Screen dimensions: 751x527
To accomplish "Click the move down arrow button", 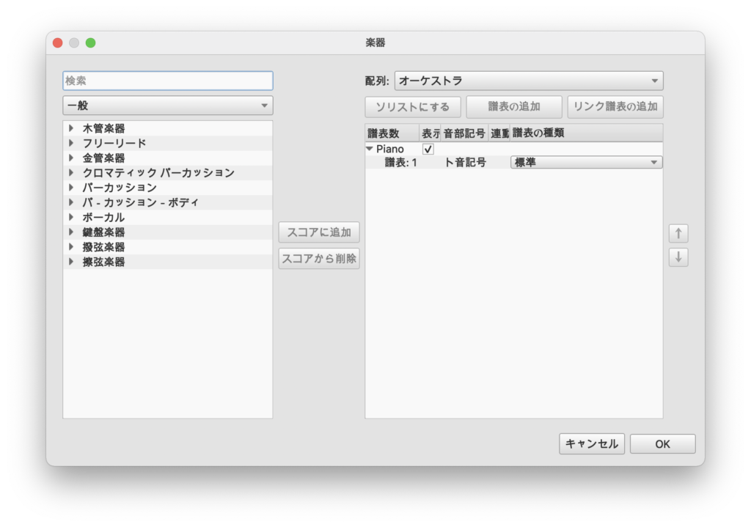I will (x=678, y=257).
